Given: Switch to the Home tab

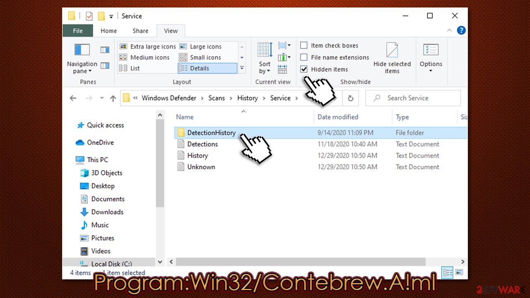Looking at the screenshot, I should (108, 31).
